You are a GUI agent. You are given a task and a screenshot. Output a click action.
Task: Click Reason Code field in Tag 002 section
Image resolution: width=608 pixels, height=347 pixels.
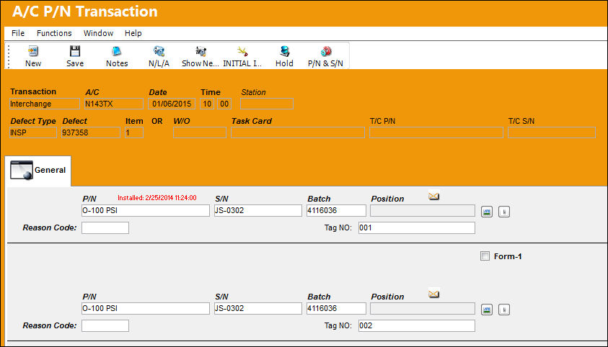tap(105, 325)
